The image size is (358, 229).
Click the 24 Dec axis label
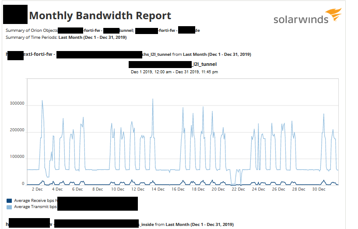[x=258, y=189]
